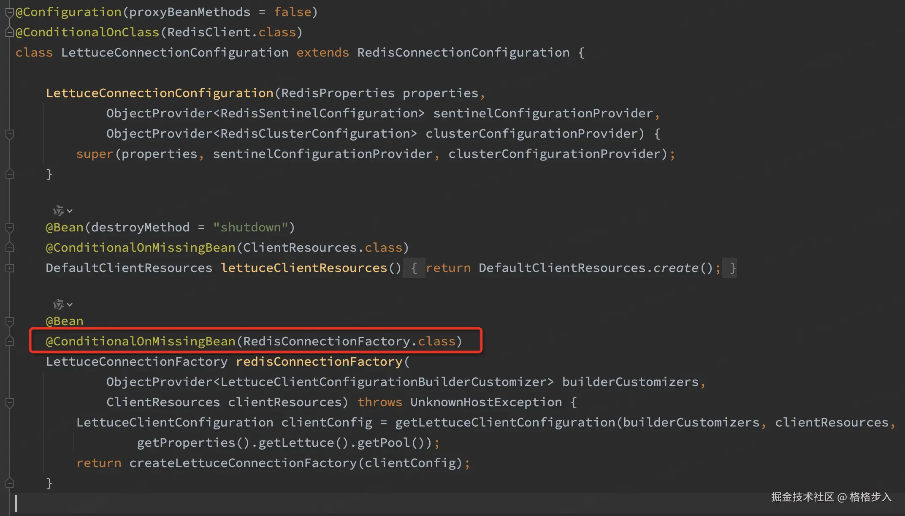Screen dimensions: 905x516
Task: Click the fold marker beside the @ConditionalOnClass line
Action: tap(10, 33)
